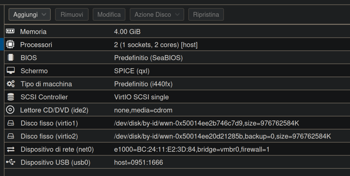Click the Tipo di macchina gears icon
The width and height of the screenshot is (350, 176).
click(11, 84)
